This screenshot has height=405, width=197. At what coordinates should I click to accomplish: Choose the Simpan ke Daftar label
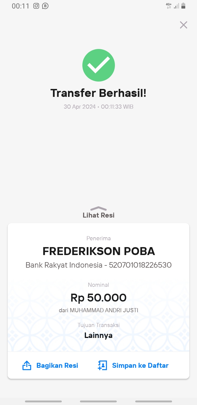pyautogui.click(x=140, y=365)
